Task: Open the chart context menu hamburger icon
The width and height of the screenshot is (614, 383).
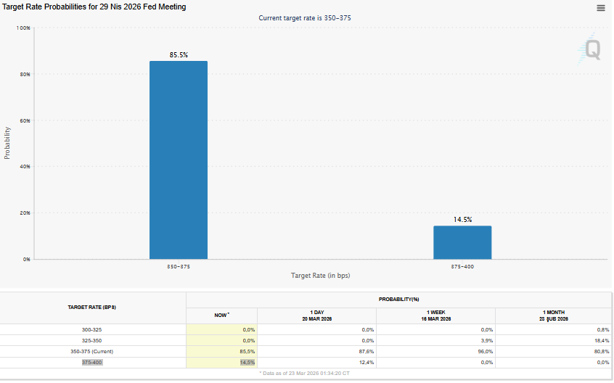Action: coord(600,8)
